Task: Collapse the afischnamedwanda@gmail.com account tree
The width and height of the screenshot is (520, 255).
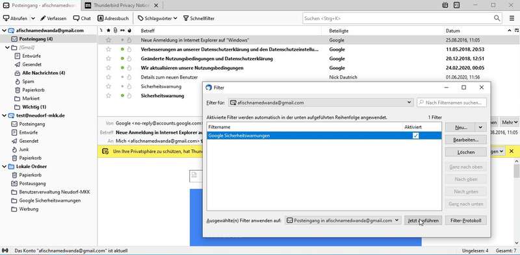Action: (4, 30)
